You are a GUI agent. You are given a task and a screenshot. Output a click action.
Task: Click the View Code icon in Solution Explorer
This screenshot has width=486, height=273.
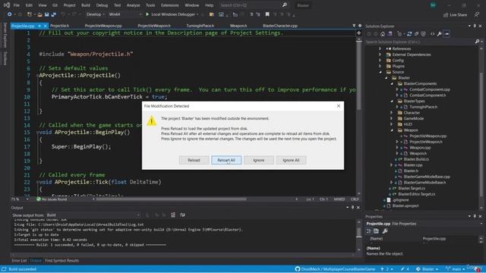point(432,33)
